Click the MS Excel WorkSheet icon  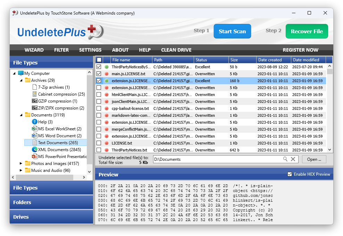click(x=35, y=129)
